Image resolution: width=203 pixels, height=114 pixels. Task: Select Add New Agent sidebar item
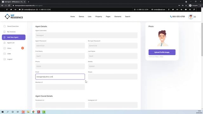tap(14, 37)
